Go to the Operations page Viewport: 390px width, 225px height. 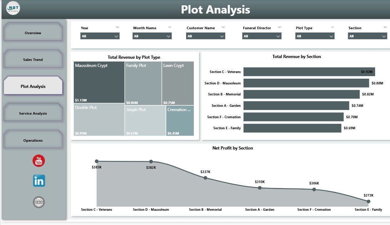click(x=32, y=140)
